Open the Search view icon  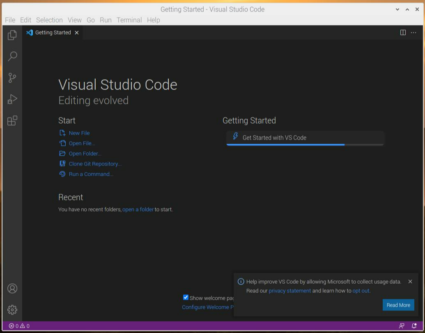click(12, 56)
